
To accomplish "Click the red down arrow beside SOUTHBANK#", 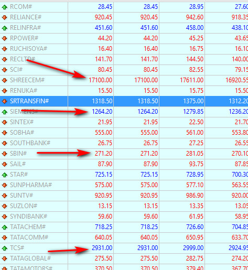I will coord(5,143).
